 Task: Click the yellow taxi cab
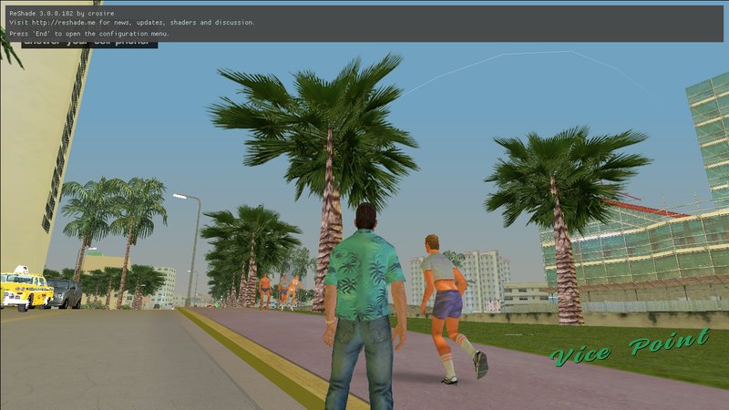pos(26,289)
